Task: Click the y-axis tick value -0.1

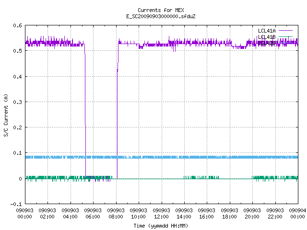Action: pyautogui.click(x=16, y=204)
